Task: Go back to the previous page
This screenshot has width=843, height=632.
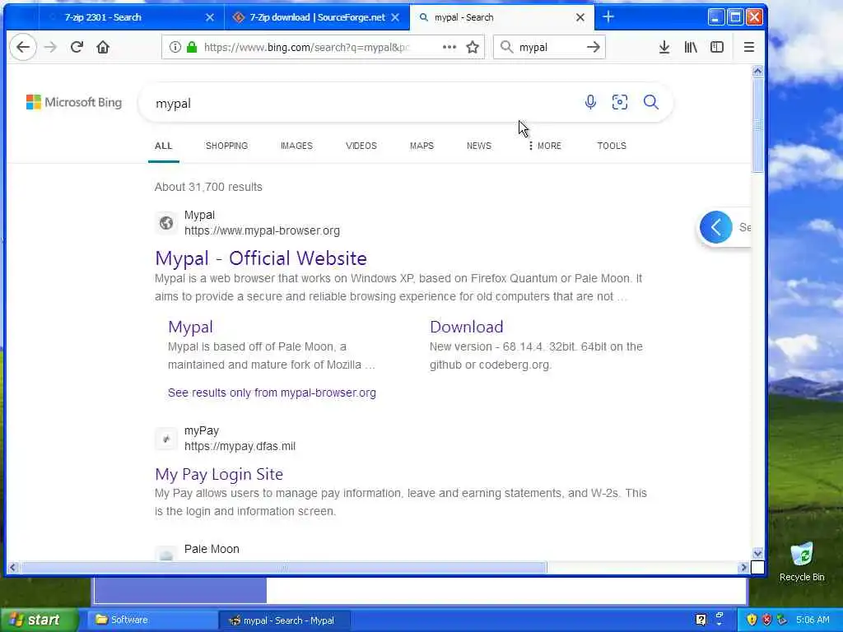Action: [x=23, y=47]
